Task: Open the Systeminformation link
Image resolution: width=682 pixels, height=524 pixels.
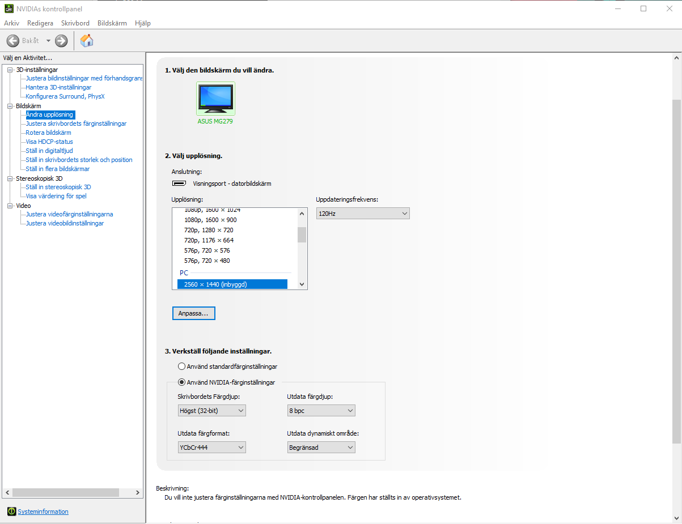Action: coord(43,512)
